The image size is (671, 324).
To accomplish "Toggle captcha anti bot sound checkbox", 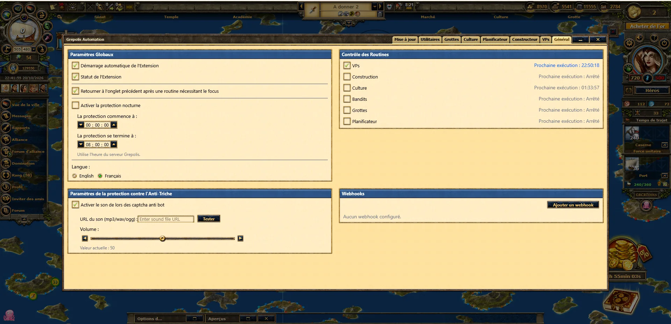I will coord(75,205).
